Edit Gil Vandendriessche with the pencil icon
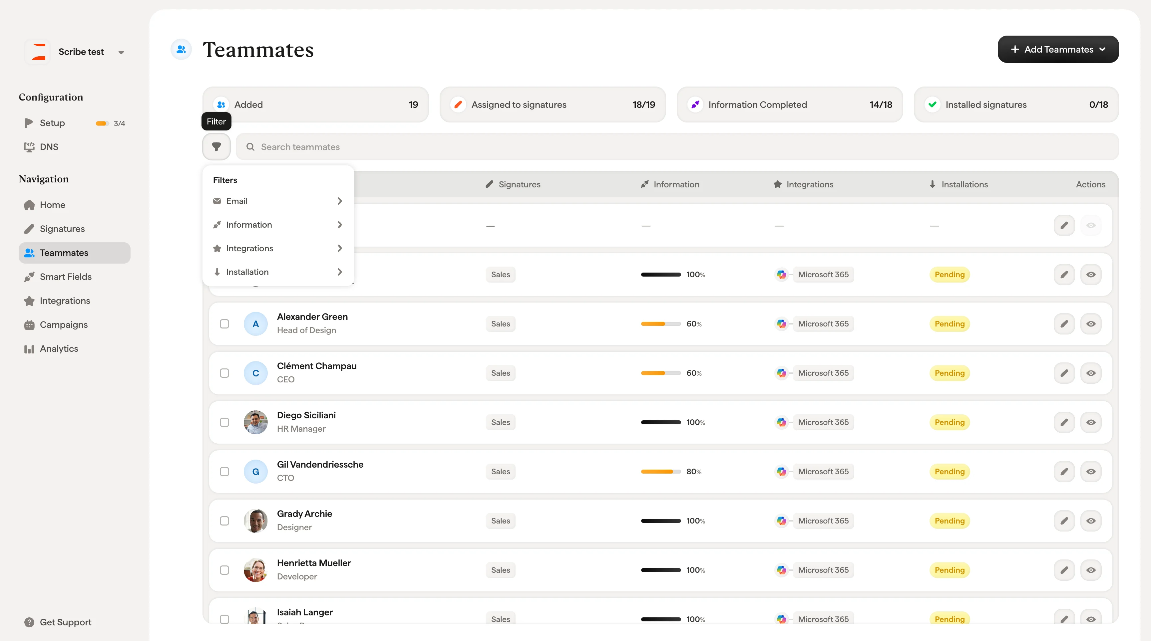The height and width of the screenshot is (641, 1151). coord(1064,471)
